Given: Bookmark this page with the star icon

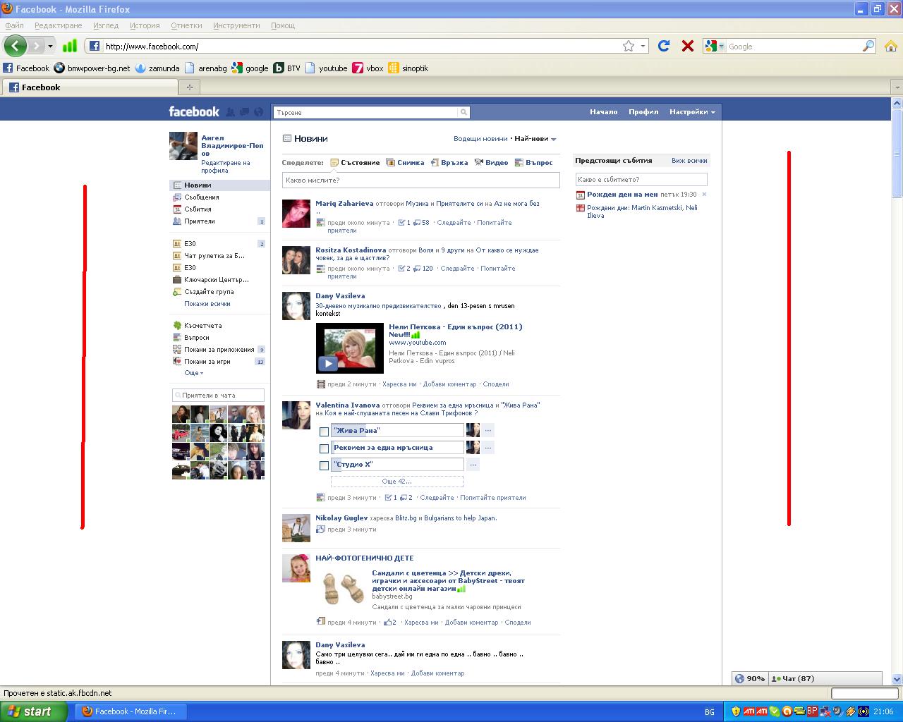Looking at the screenshot, I should (x=629, y=46).
